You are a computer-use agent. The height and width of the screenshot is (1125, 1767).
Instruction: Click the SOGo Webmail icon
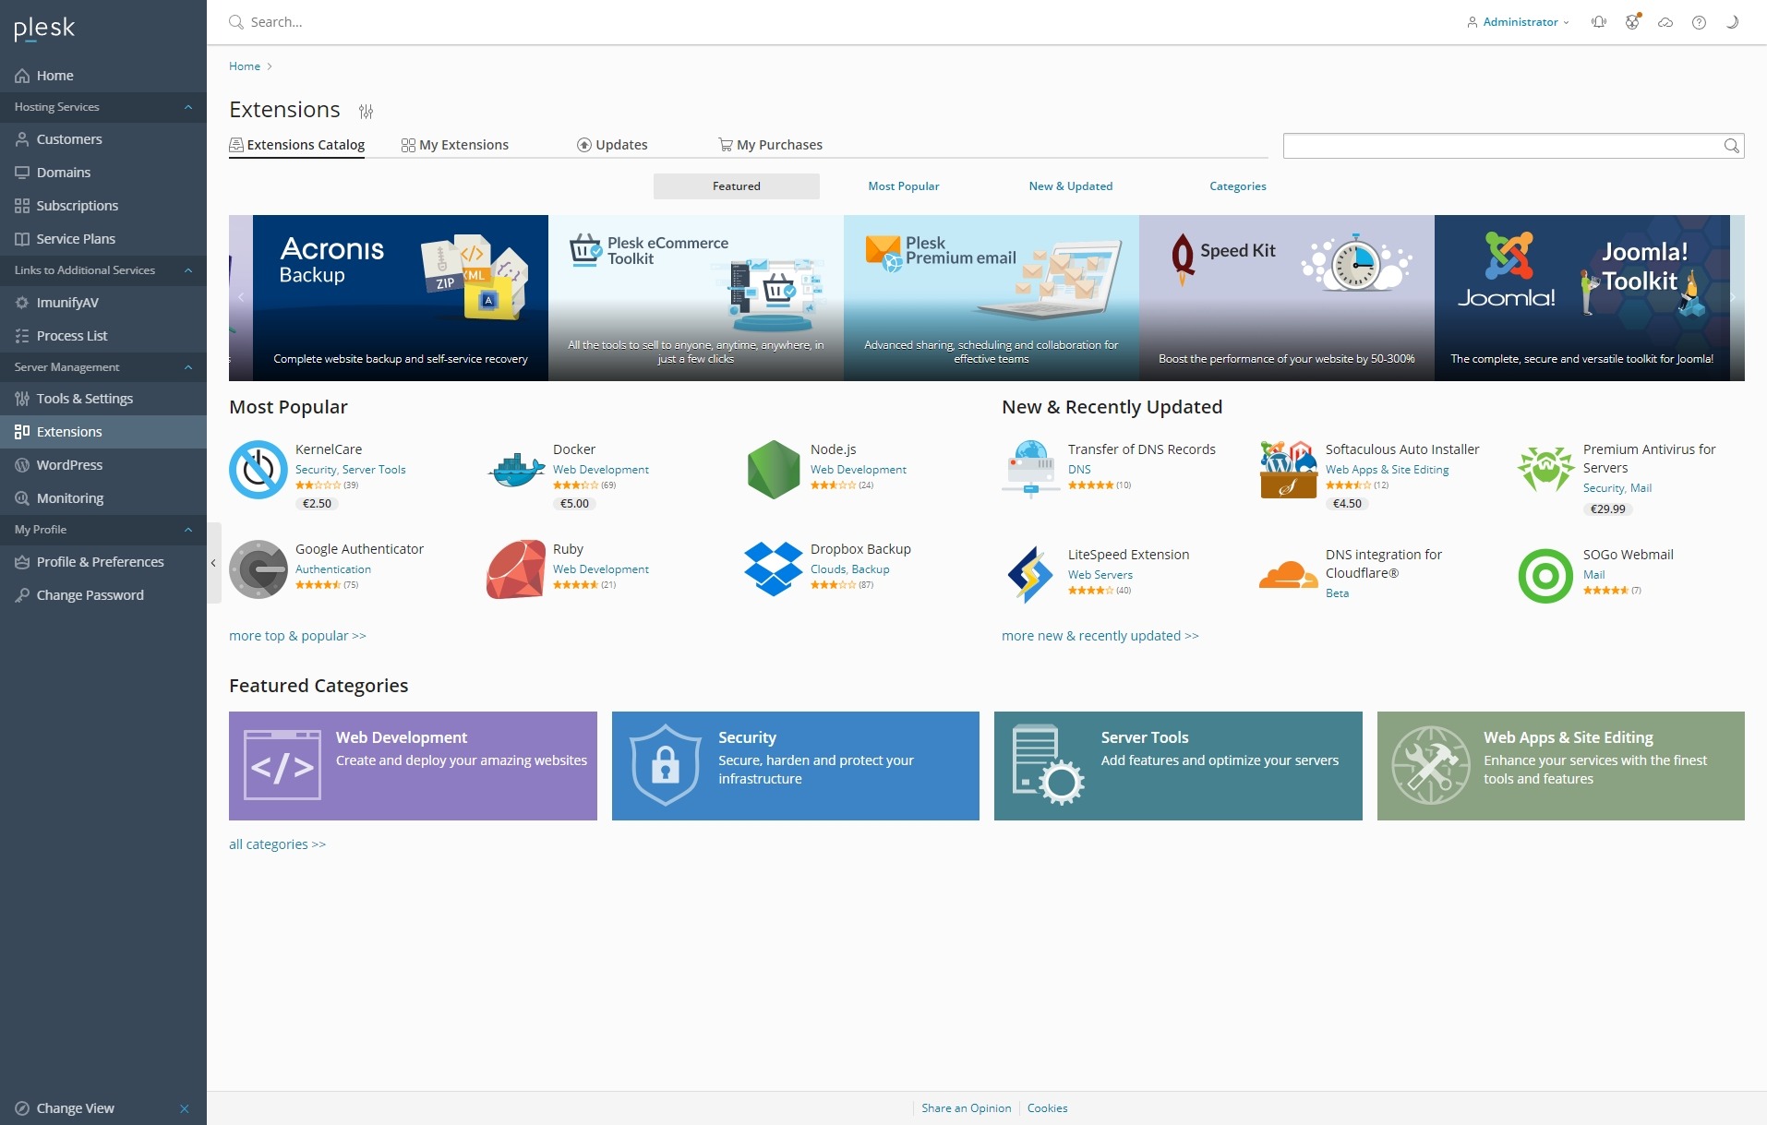pos(1545,576)
